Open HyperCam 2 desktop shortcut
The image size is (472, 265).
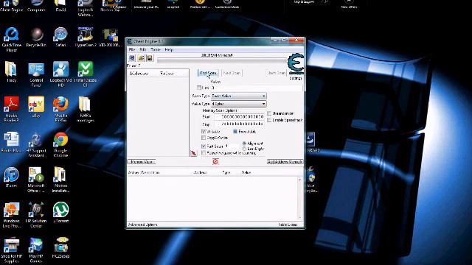coord(86,38)
